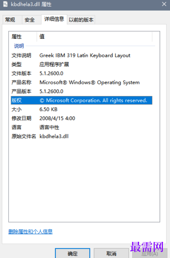Click the 取消 button

click(x=111, y=253)
